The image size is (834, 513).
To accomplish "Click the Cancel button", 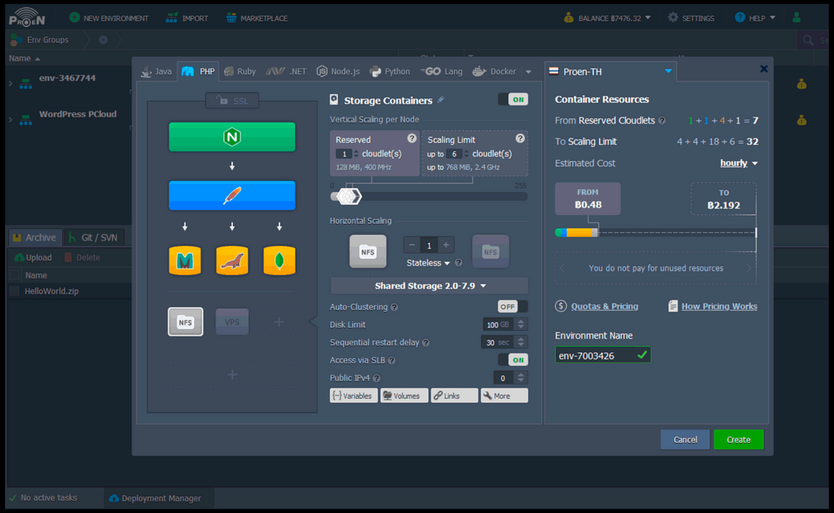I will click(685, 440).
